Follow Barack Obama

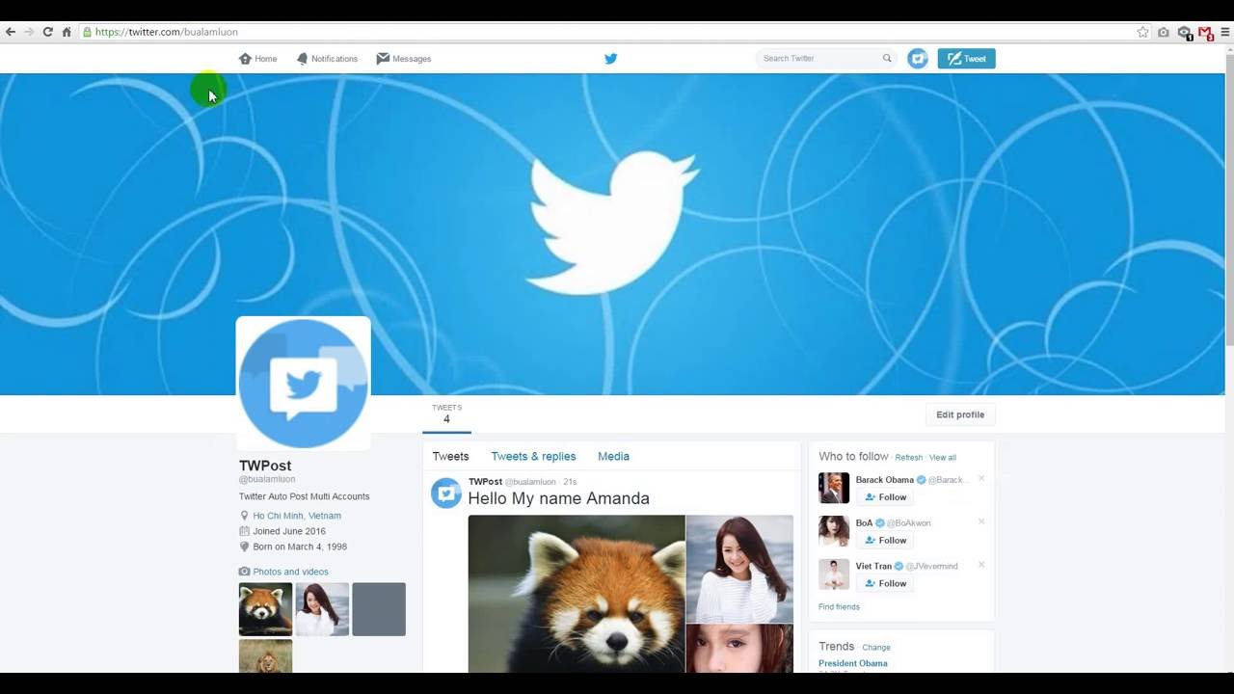click(x=885, y=497)
